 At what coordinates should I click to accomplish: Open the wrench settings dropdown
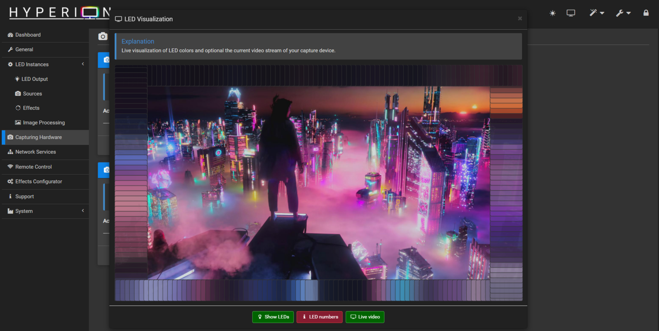click(623, 13)
